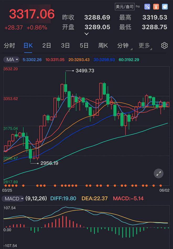The width and height of the screenshot is (173, 249).
Task: Switch to 3日 tab
Action: tap(66, 46)
